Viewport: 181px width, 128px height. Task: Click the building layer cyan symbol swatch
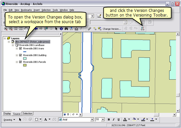coord(25,59)
